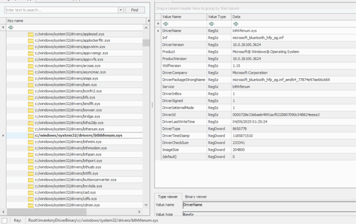
Task: Click the folder icon for applessd.sys
Action: point(31,34)
